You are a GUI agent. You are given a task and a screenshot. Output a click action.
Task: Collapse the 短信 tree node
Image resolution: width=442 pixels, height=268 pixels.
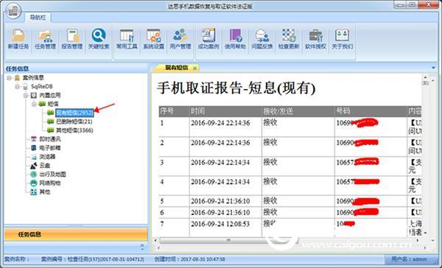point(34,104)
